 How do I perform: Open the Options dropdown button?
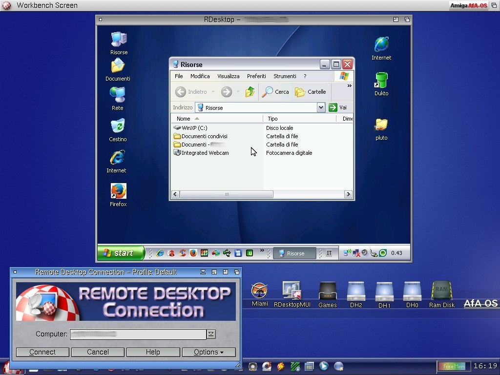pyautogui.click(x=208, y=352)
